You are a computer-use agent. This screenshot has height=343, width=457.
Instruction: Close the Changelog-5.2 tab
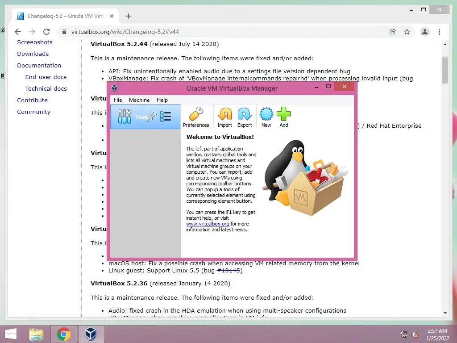pos(111,16)
